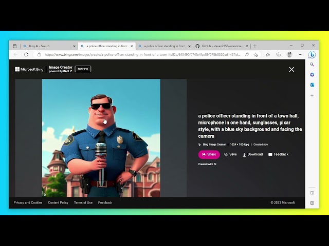The width and height of the screenshot is (329, 246).
Task: Open the Read aloud icon
Action: click(x=247, y=55)
